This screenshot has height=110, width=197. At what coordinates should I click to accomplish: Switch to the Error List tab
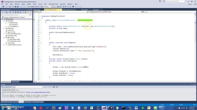(x=16, y=102)
